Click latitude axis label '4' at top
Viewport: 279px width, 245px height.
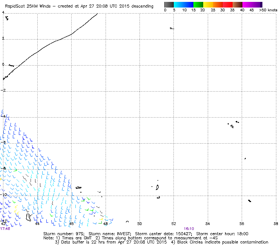[x=3, y=12]
